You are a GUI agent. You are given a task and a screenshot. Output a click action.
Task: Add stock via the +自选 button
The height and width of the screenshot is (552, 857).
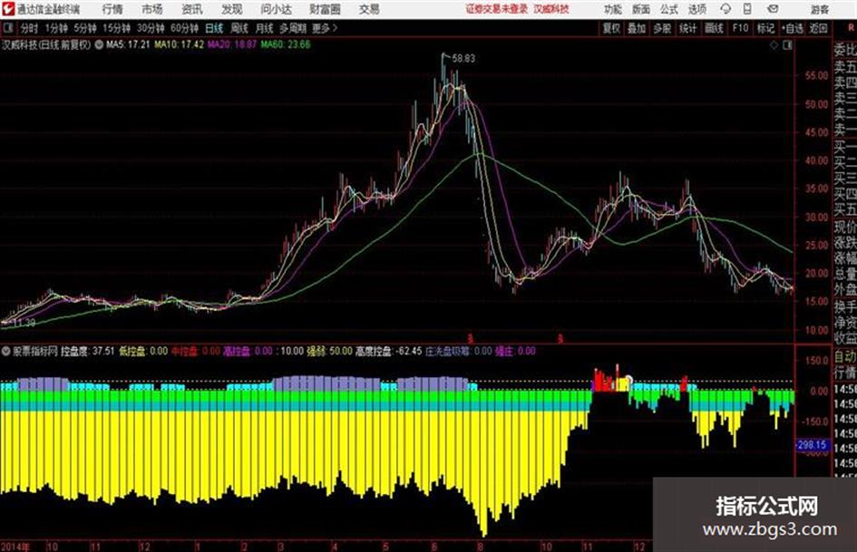[x=793, y=28]
